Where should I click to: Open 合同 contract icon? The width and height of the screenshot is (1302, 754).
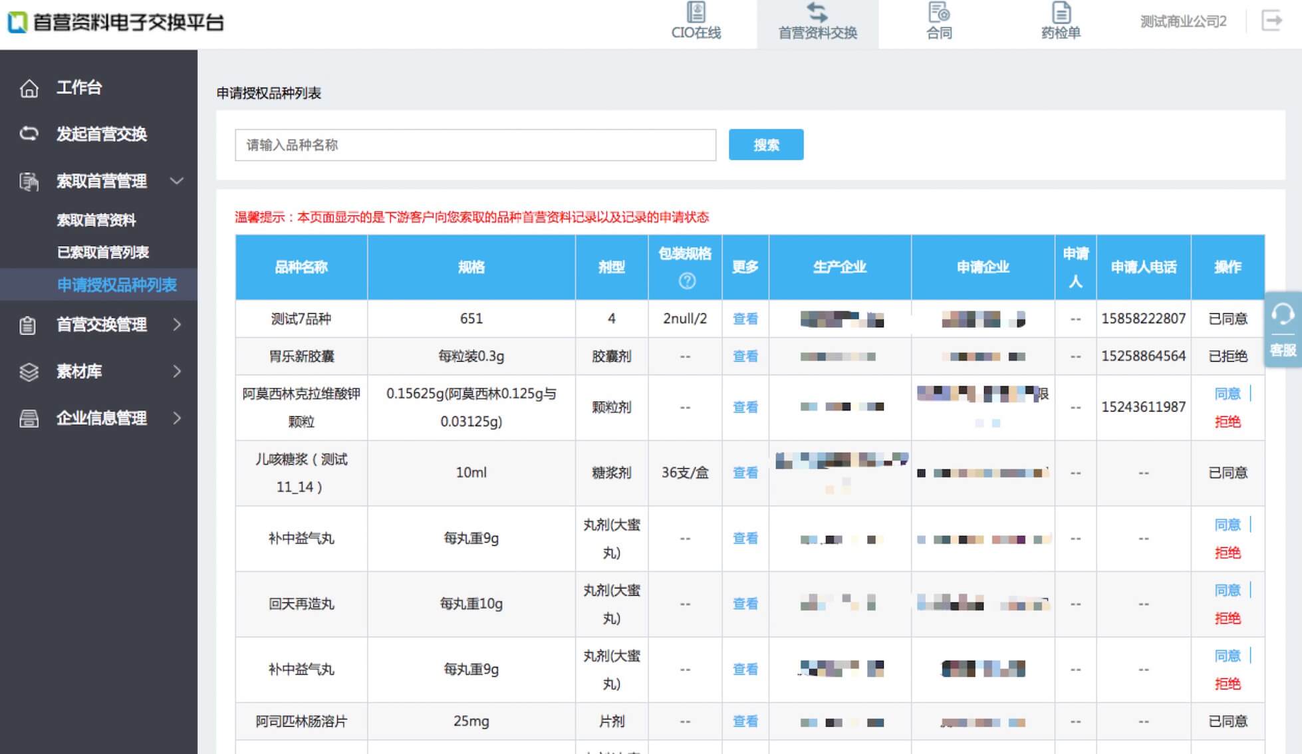pos(939,12)
